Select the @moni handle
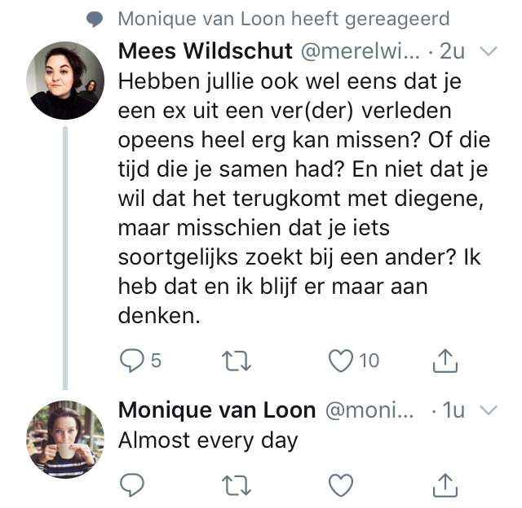The image size is (522, 508). pyautogui.click(x=369, y=409)
